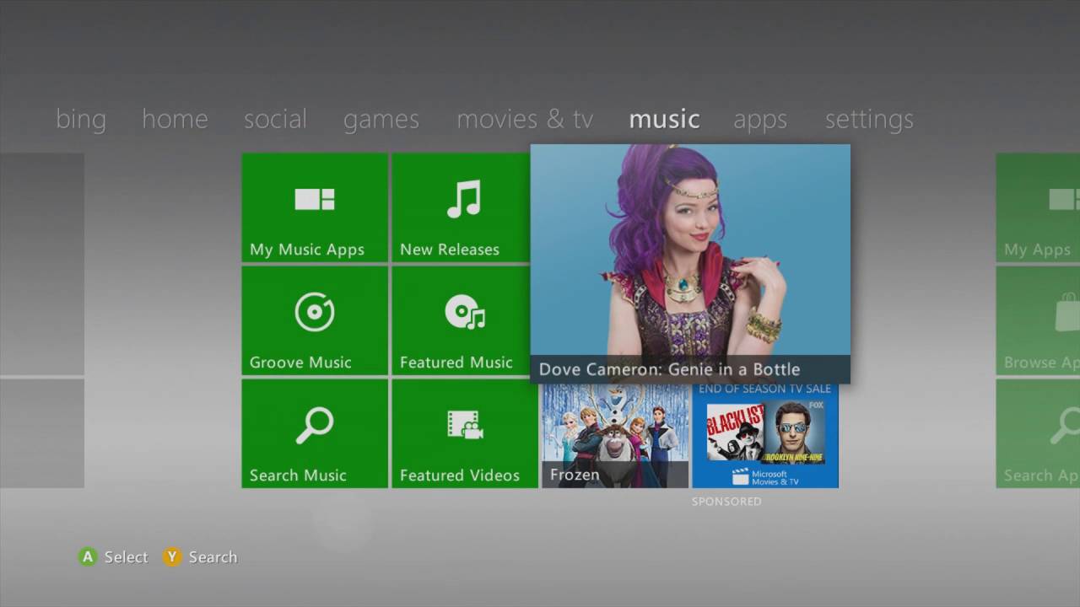Click the My Apps tile icon
This screenshot has width=1080, height=607.
[1065, 200]
